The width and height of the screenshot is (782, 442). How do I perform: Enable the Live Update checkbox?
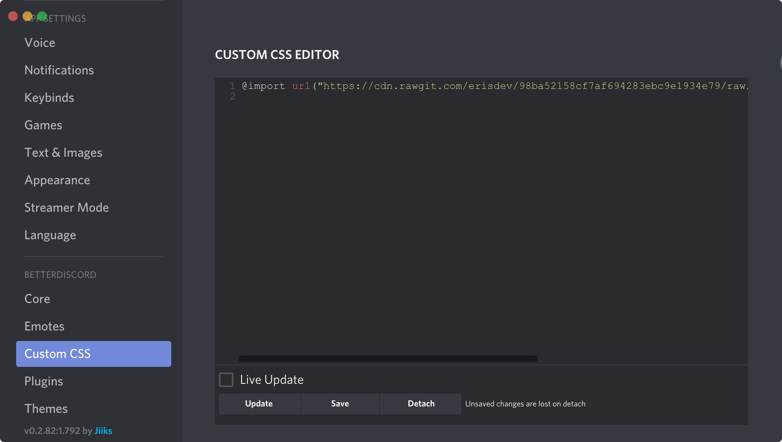[x=226, y=380]
